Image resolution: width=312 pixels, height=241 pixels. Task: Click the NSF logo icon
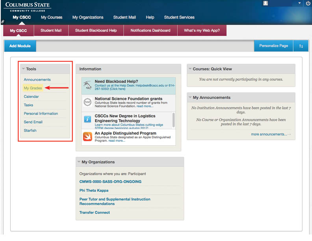pos(87,102)
